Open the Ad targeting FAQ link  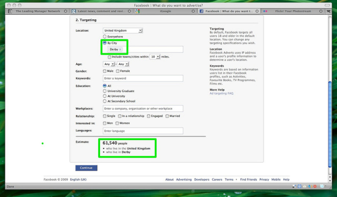(222, 93)
